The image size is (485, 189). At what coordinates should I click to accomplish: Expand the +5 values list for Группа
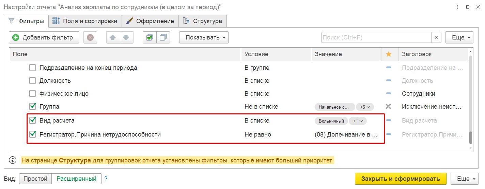pyautogui.click(x=365, y=107)
